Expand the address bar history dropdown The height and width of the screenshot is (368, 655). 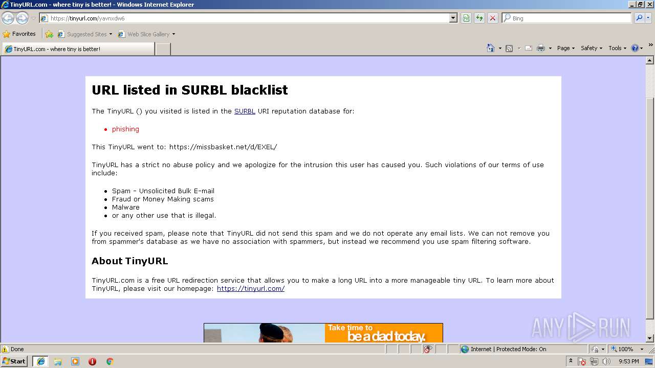453,18
